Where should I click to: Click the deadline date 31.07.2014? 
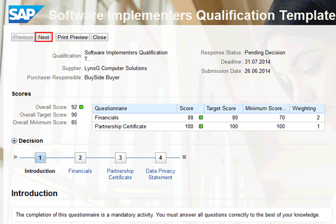[258, 62]
